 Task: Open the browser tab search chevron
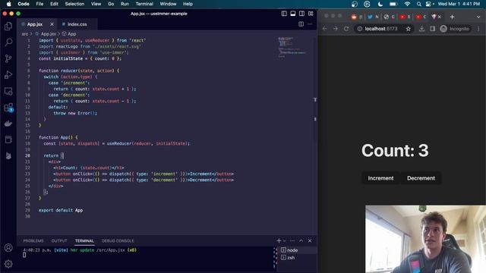click(x=478, y=17)
